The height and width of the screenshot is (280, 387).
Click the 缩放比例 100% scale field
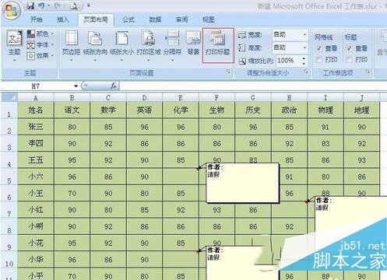(x=288, y=61)
